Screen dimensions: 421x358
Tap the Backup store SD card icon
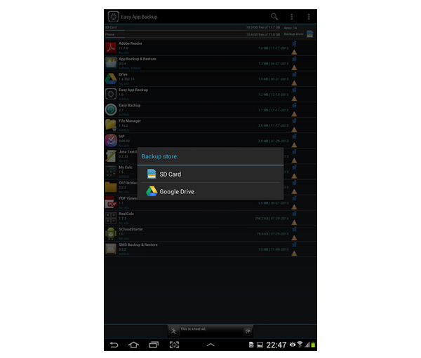tap(310, 34)
